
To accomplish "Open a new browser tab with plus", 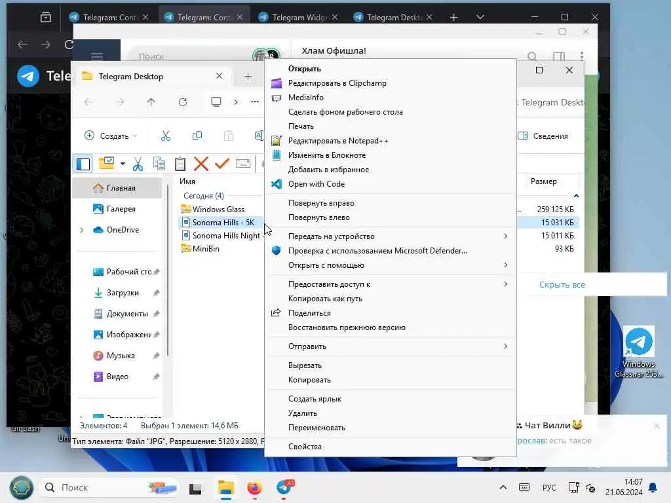I will coord(454,17).
